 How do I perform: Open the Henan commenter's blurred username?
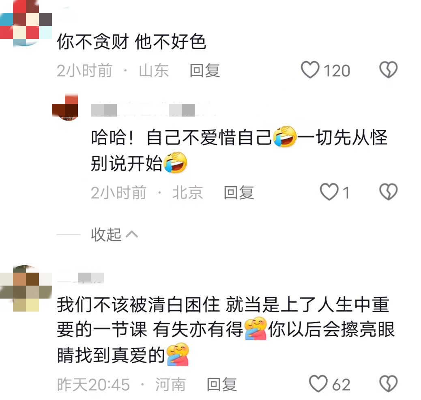(x=80, y=278)
